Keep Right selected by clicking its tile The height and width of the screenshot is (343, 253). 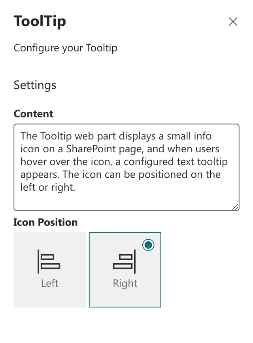(x=125, y=270)
